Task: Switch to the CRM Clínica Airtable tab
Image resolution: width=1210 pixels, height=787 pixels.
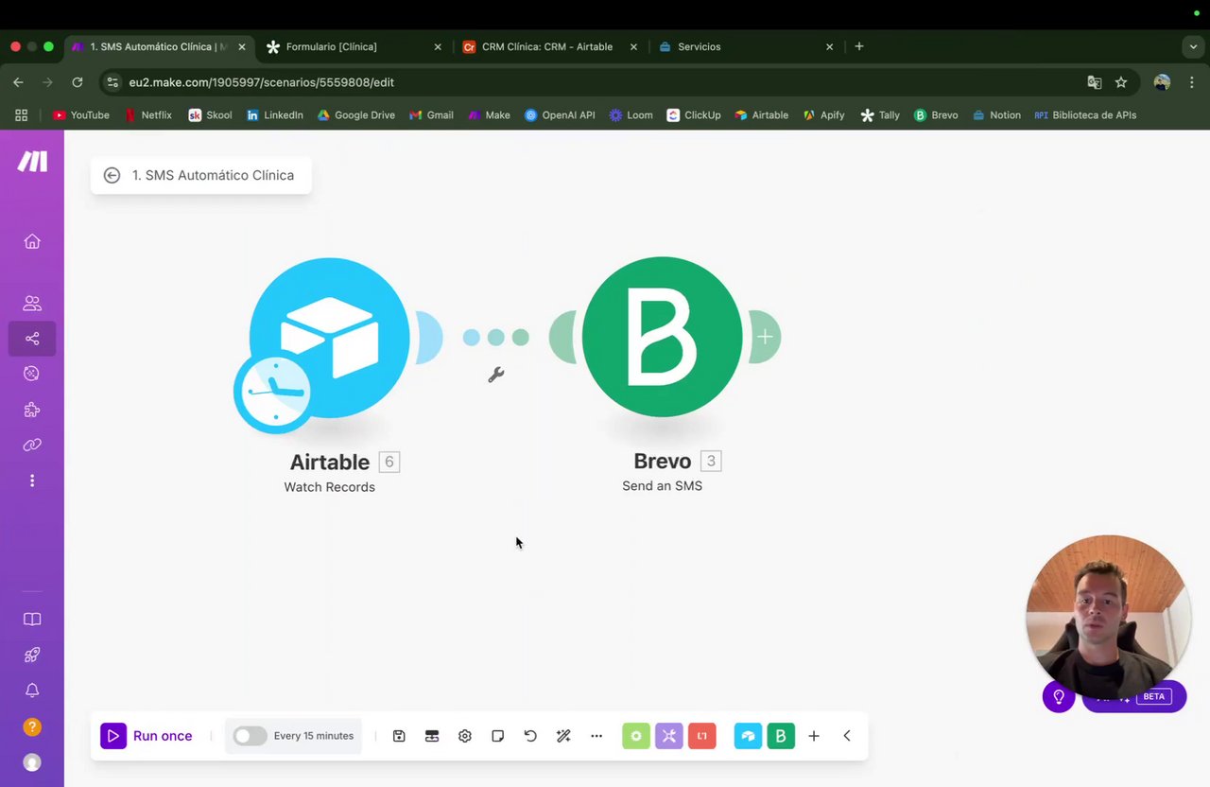Action: (x=548, y=46)
